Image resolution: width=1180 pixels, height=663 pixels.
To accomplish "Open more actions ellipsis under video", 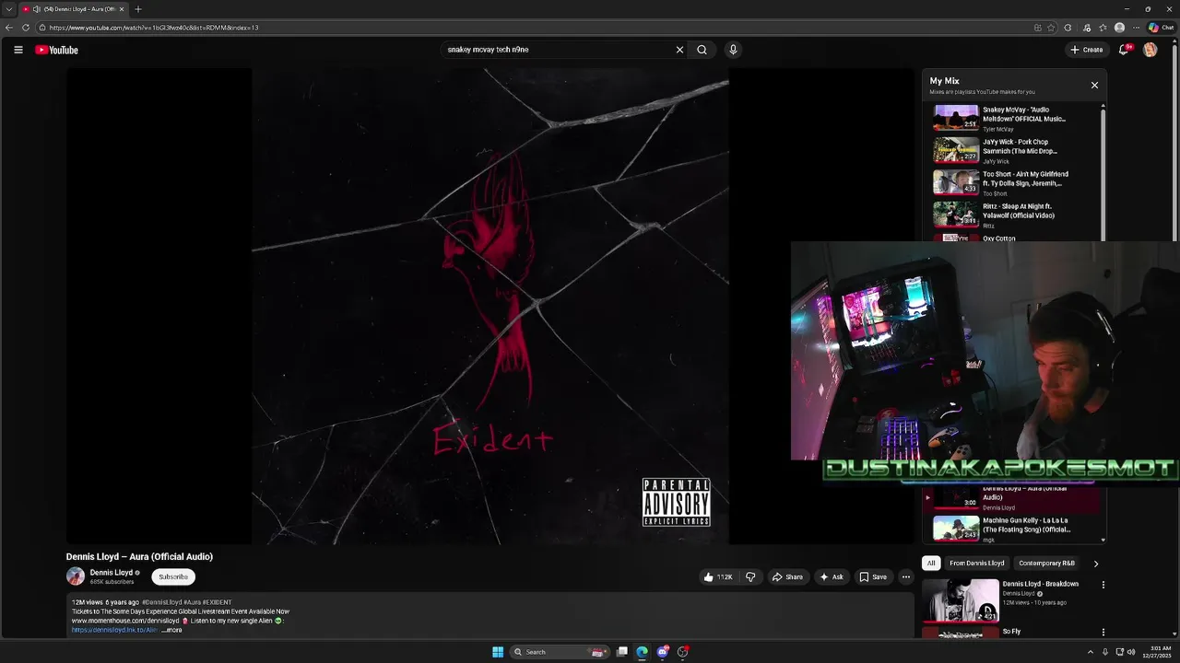I will pyautogui.click(x=906, y=577).
